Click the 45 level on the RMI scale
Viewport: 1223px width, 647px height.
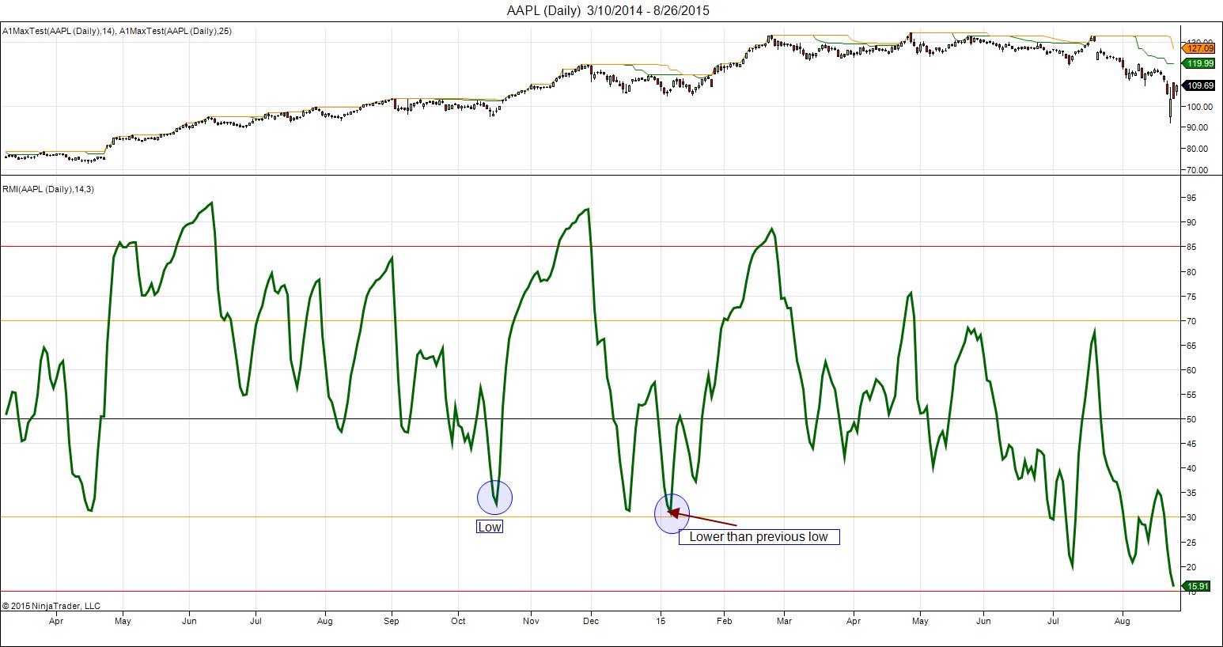(1191, 444)
